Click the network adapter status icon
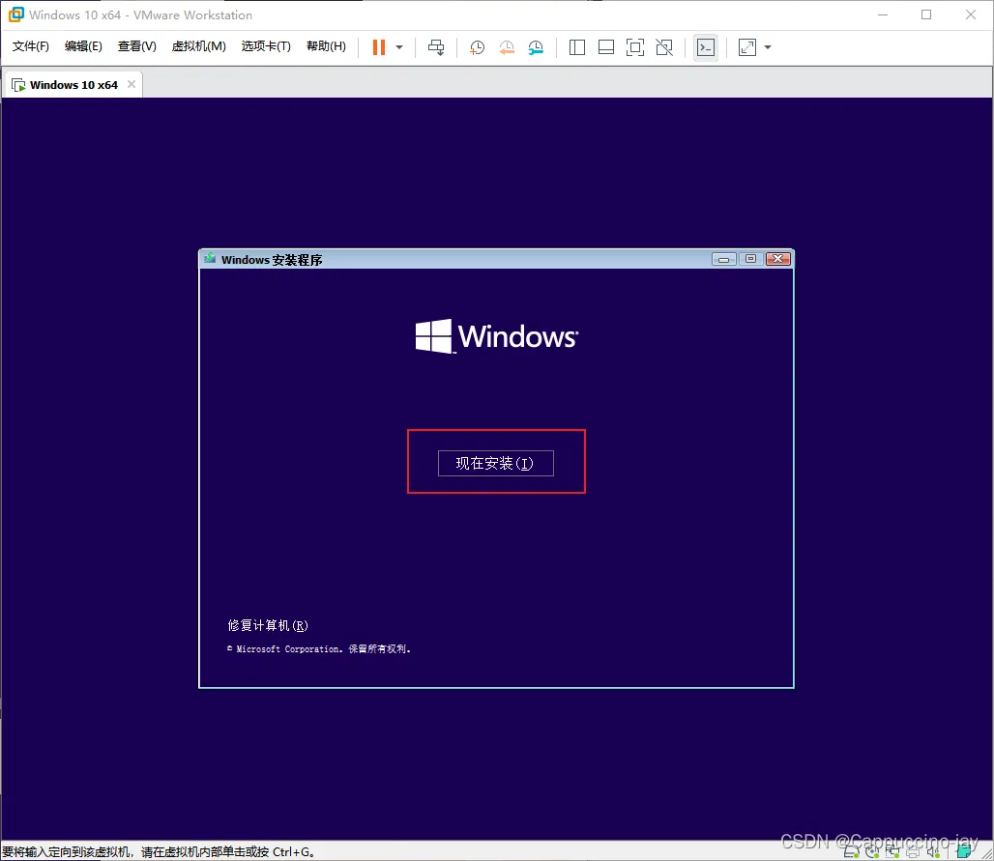Image resolution: width=994 pixels, height=861 pixels. [x=892, y=852]
